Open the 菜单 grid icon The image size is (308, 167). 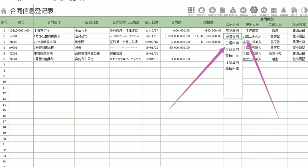click(192, 11)
